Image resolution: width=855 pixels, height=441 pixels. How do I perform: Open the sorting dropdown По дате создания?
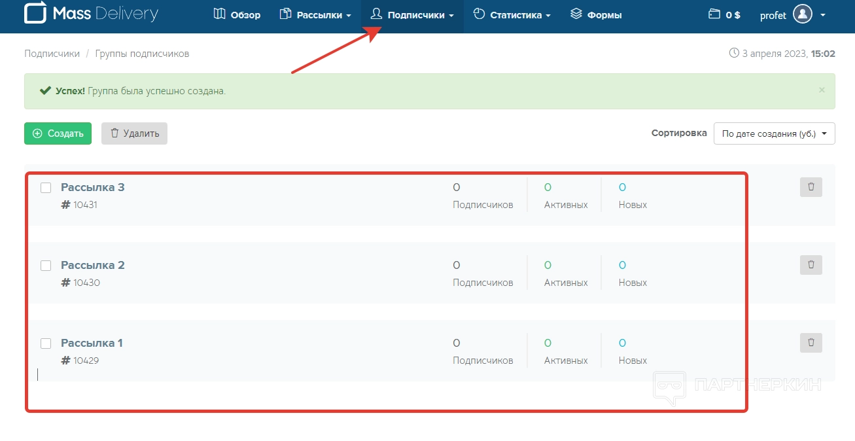pos(774,133)
